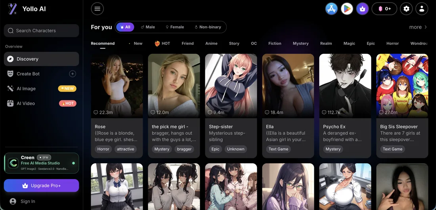Click Text Game tag on Big Sis Sleepover
436x210 pixels.
tap(393, 149)
